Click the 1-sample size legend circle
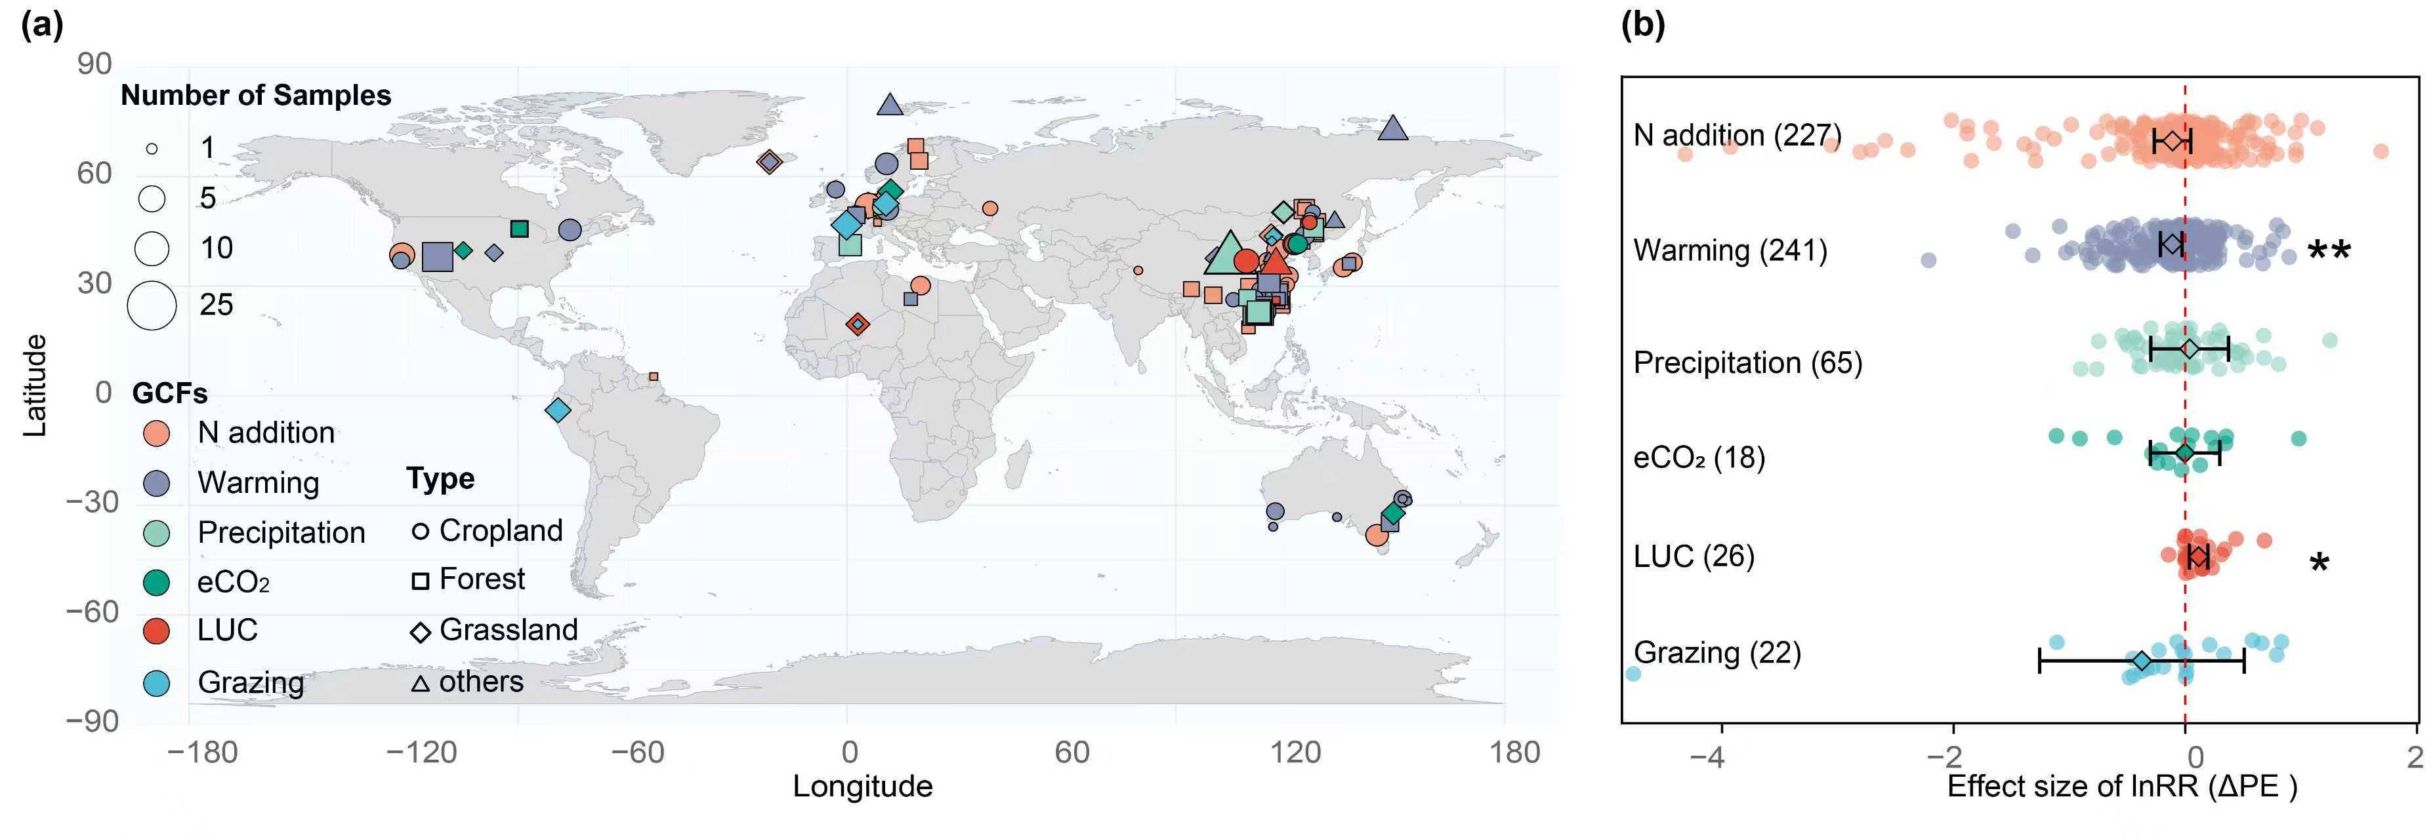Screen dimensions: 2435x839 point(152,149)
